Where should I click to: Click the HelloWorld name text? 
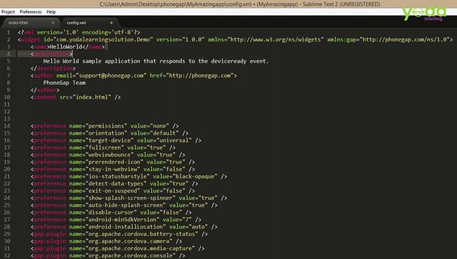coord(66,47)
